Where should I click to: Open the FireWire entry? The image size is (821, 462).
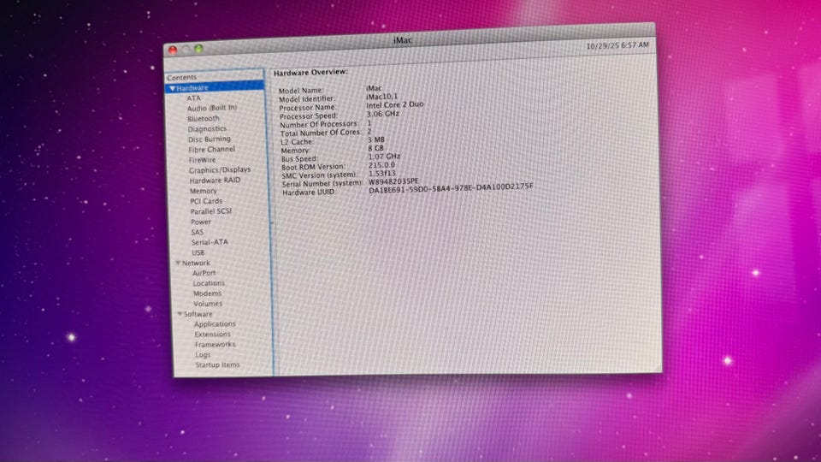pyautogui.click(x=202, y=160)
